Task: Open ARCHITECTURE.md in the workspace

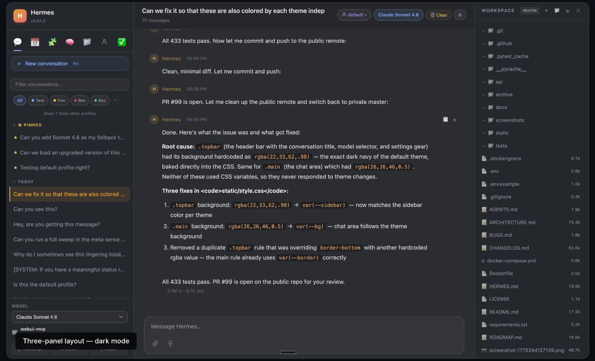Action: [531, 222]
